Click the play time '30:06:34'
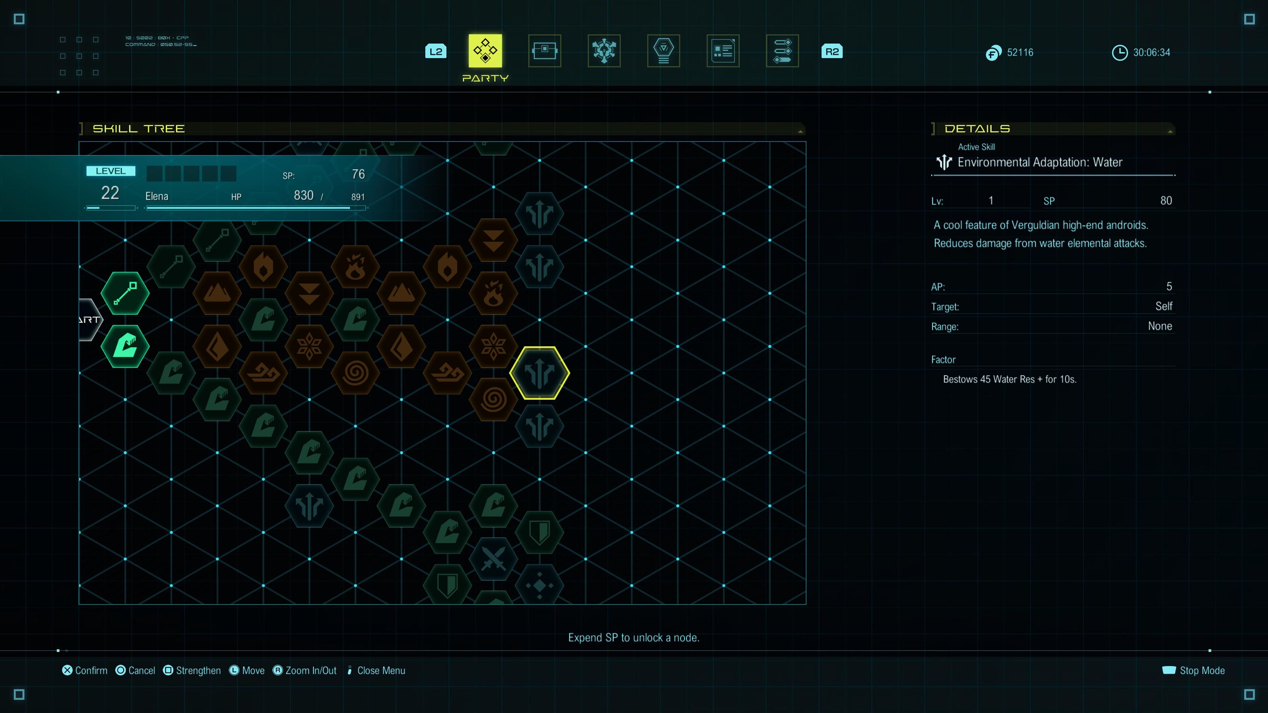The height and width of the screenshot is (713, 1268). [1151, 52]
